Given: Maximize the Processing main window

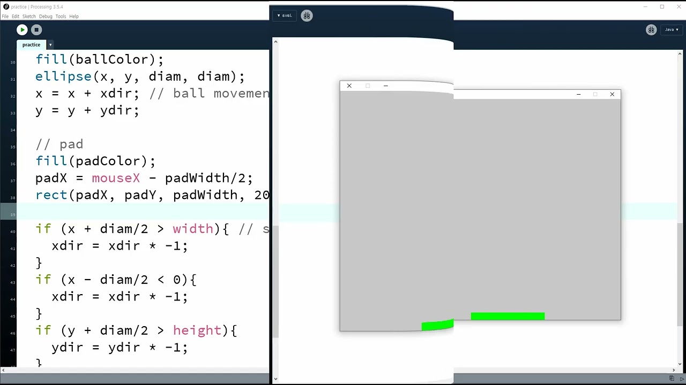Looking at the screenshot, I should click(x=662, y=7).
